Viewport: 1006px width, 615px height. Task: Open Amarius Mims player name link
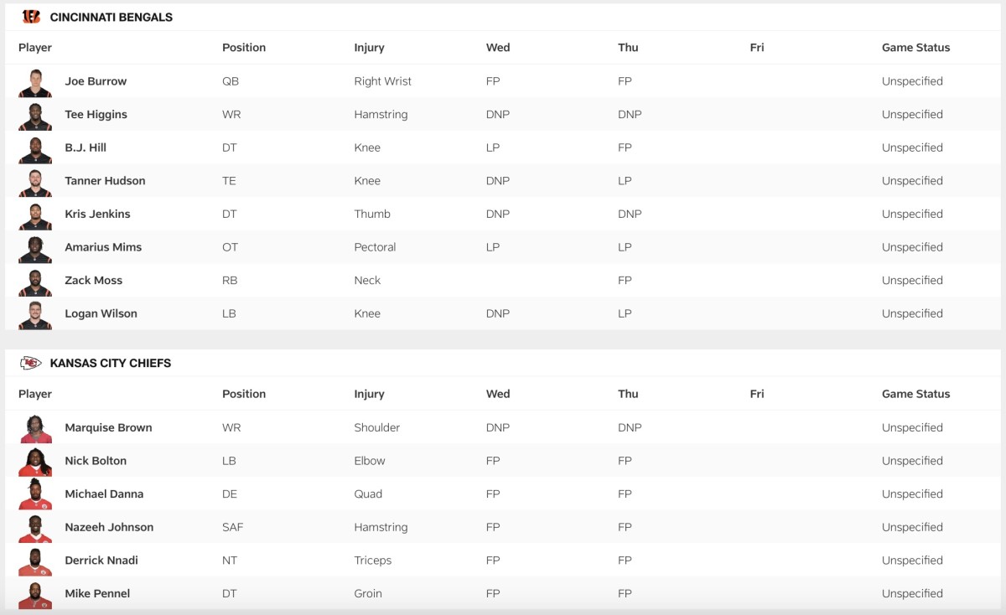click(103, 247)
